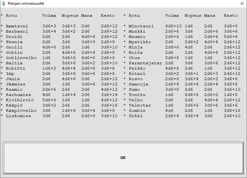Click the Kivihirviö race entry

[x=20, y=100]
